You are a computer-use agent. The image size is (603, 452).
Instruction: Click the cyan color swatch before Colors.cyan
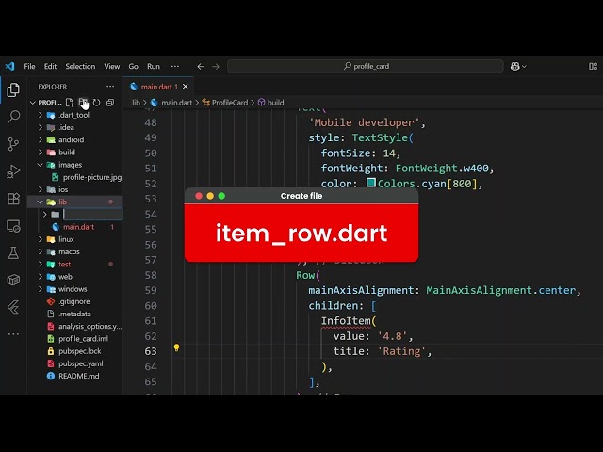pos(370,183)
